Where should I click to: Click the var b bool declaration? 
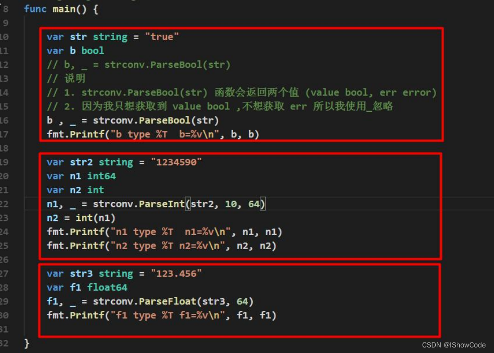coord(75,51)
